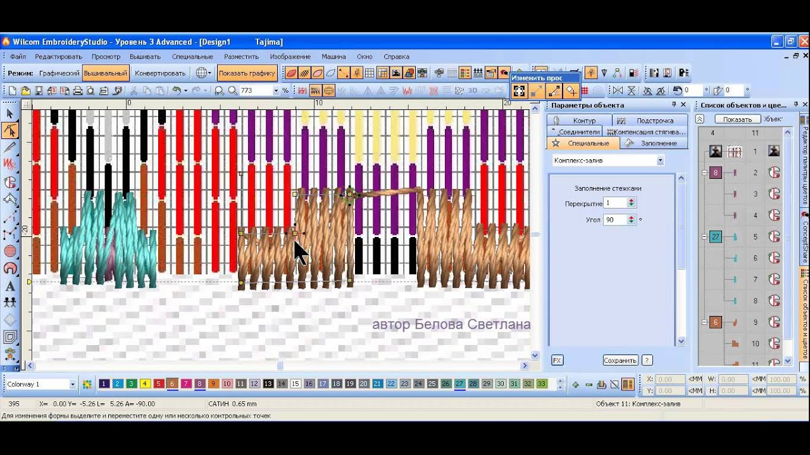Click the Сохранить button
810x455 pixels.
tap(620, 360)
